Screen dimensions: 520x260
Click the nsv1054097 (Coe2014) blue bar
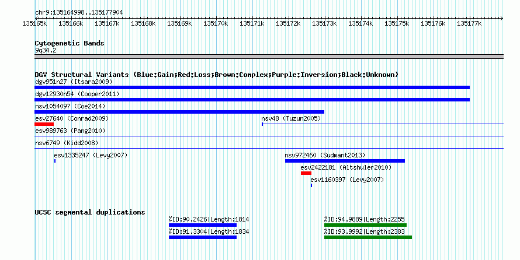click(x=179, y=112)
